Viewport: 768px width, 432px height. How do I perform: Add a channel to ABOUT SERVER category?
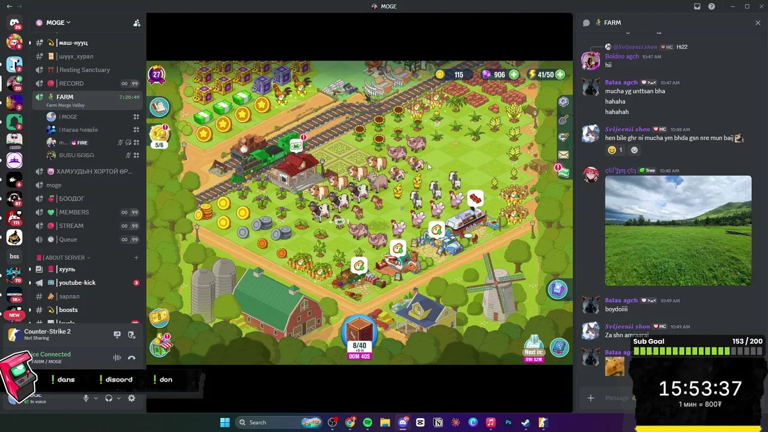tap(136, 257)
